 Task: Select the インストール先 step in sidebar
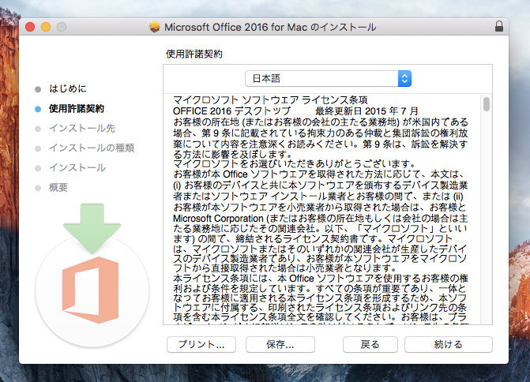coord(82,129)
